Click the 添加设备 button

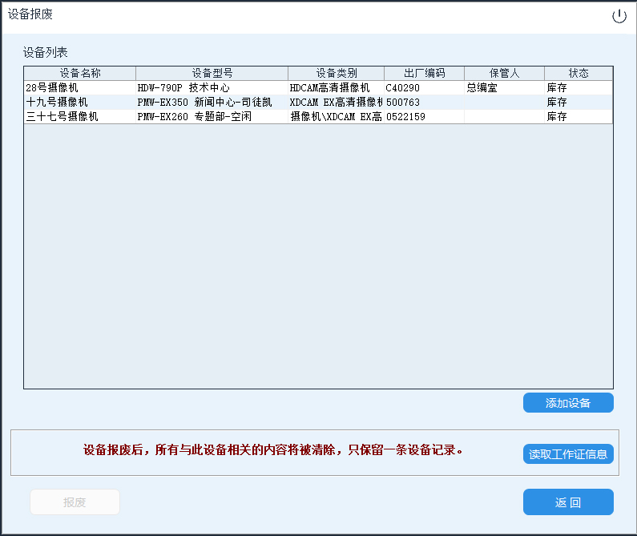pyautogui.click(x=568, y=403)
